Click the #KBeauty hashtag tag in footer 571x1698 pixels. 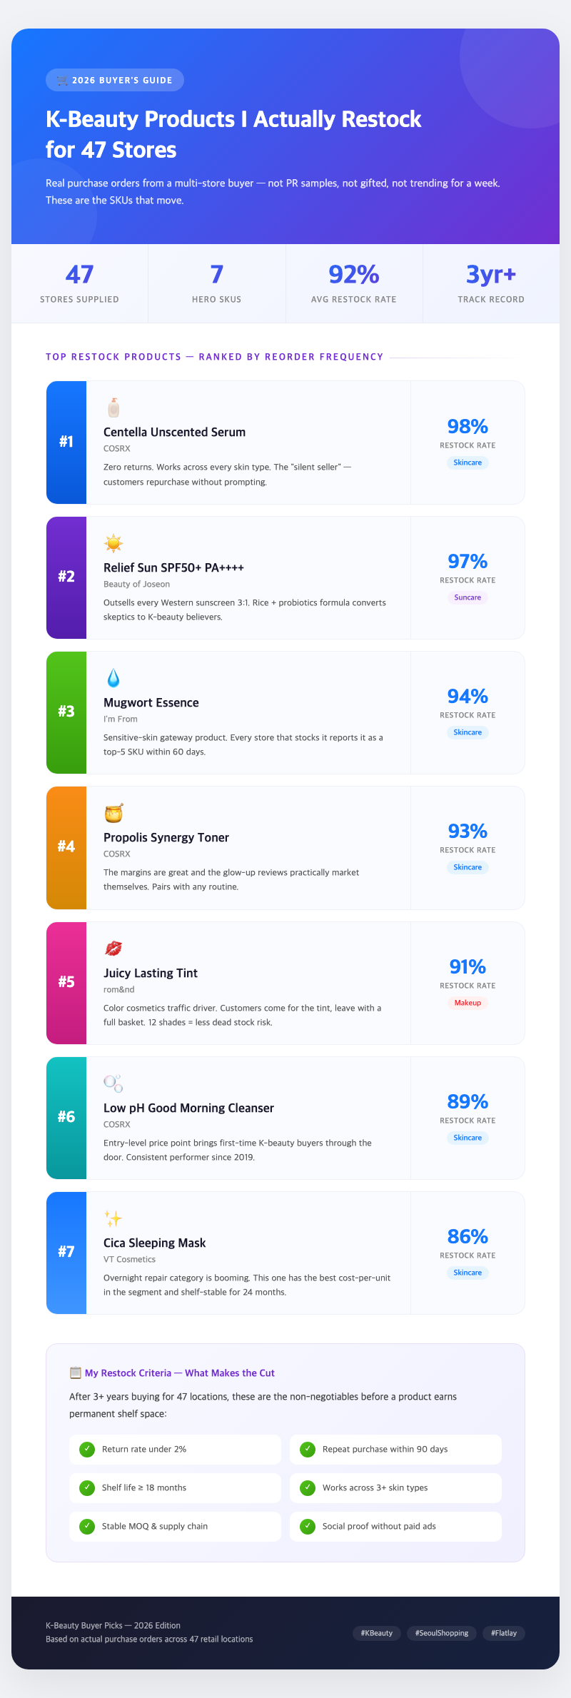[377, 1632]
